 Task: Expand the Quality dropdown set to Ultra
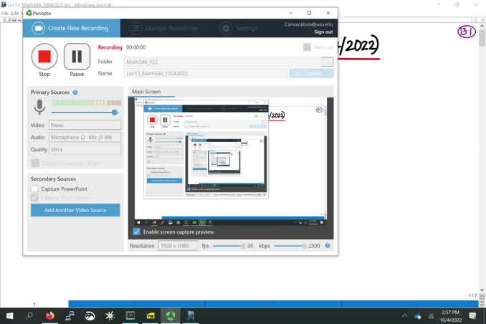85,149
